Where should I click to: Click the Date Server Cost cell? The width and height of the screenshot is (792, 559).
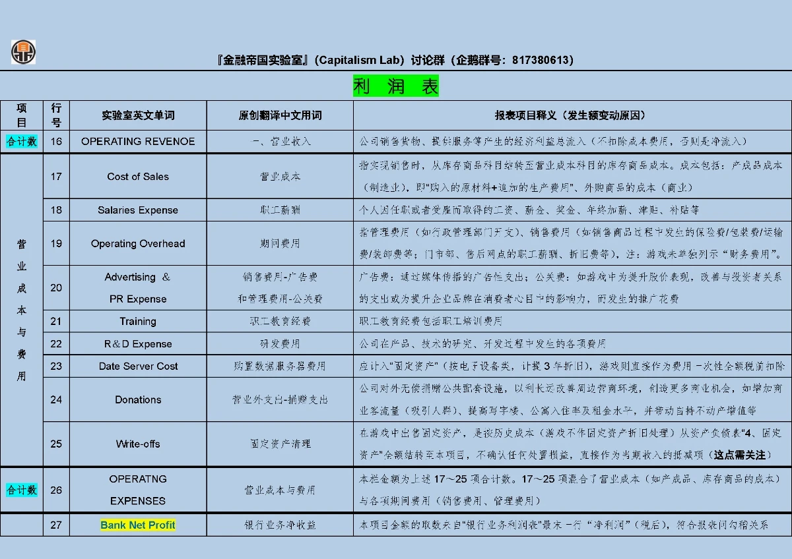coord(138,366)
